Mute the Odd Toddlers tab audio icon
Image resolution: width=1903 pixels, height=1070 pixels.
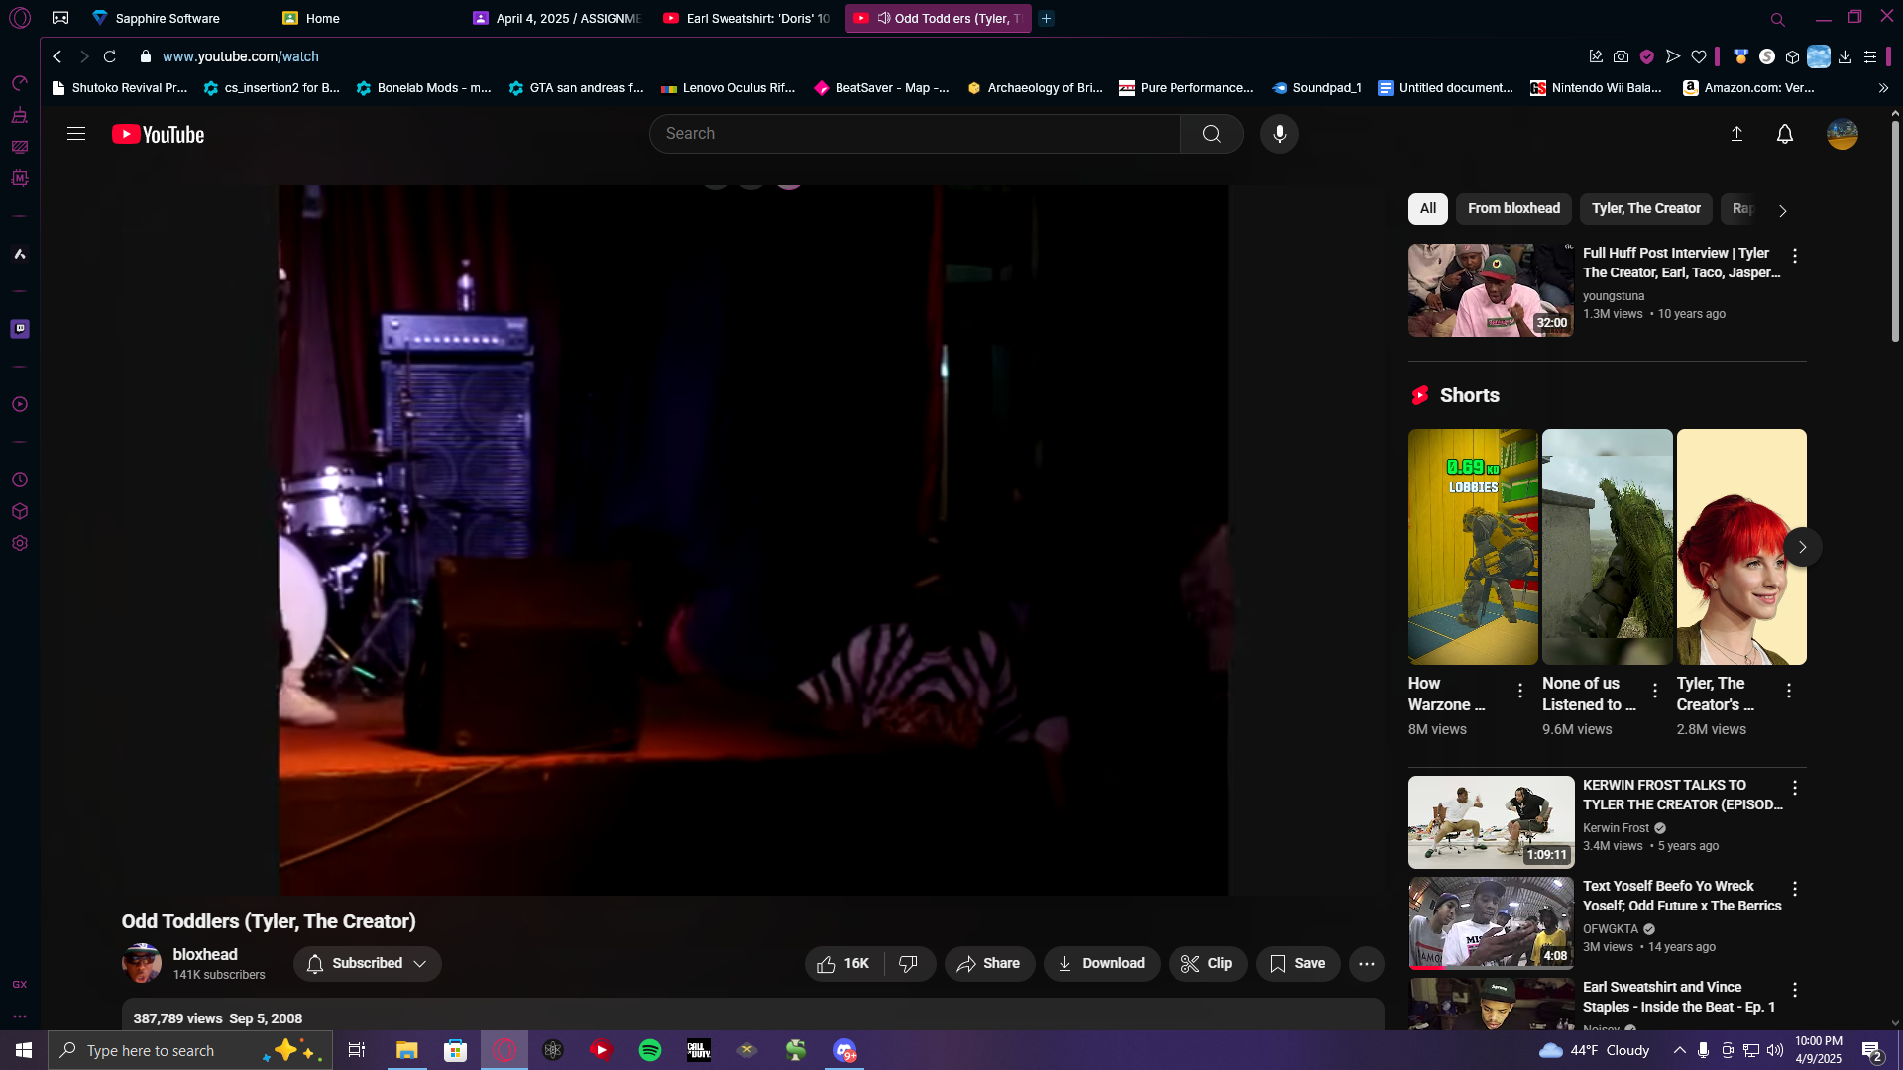coord(883,18)
